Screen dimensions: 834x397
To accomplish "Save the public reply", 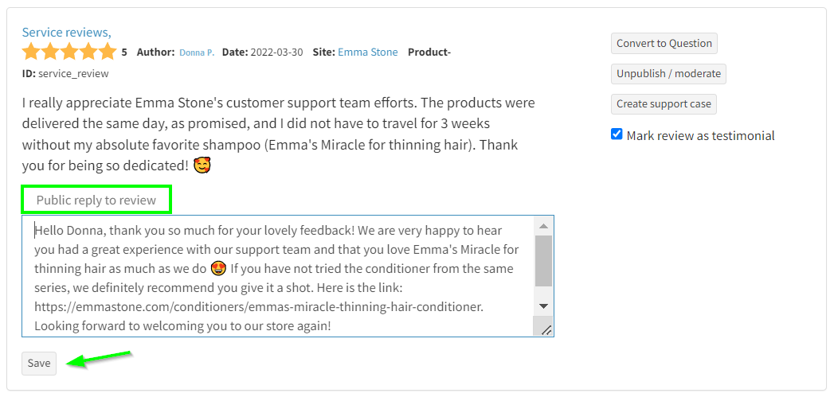I will (x=39, y=363).
